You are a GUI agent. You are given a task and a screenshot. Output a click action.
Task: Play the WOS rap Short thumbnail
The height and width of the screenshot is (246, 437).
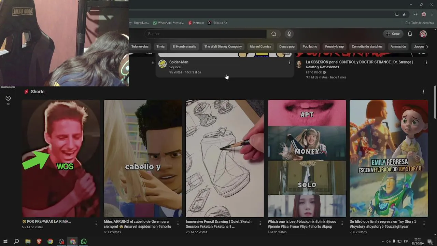click(x=61, y=159)
